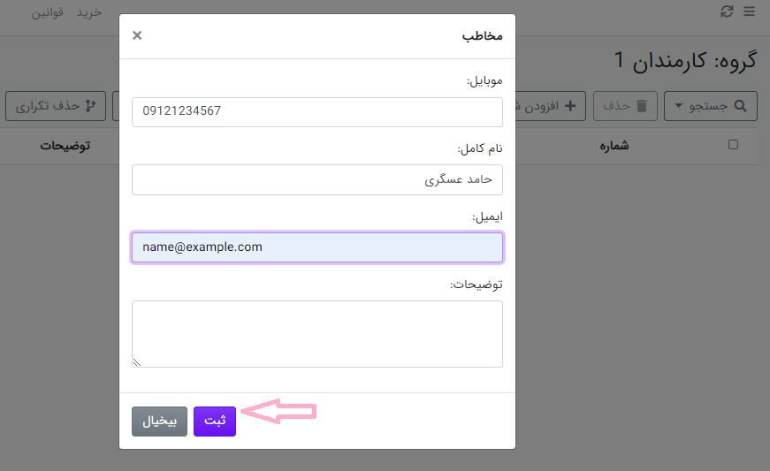The width and height of the screenshot is (770, 471).
Task: Expand the جستجو dropdown caret
Action: [x=679, y=106]
